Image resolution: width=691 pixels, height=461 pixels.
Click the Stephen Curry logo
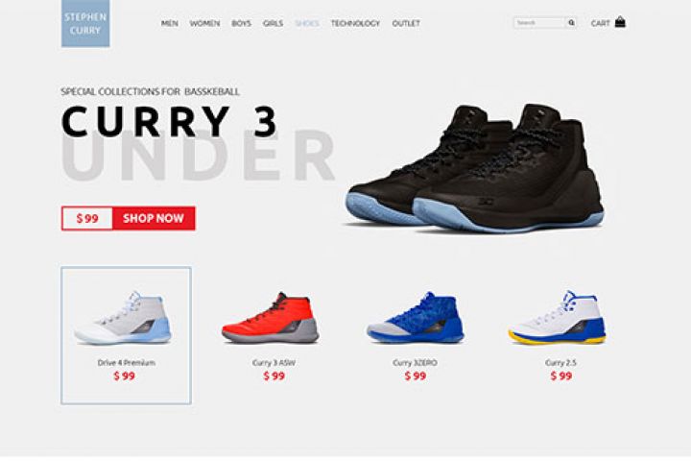click(85, 23)
